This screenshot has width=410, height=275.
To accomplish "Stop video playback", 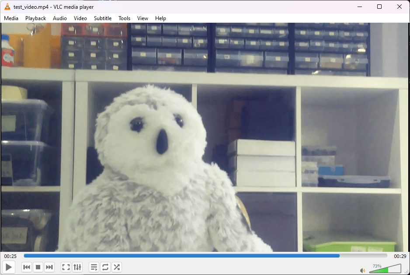I will click(x=38, y=267).
